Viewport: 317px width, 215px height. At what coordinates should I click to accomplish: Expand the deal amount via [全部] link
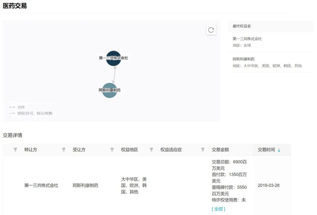[x=218, y=209]
